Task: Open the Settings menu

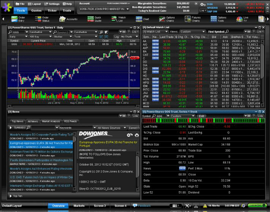Action: [52, 4]
